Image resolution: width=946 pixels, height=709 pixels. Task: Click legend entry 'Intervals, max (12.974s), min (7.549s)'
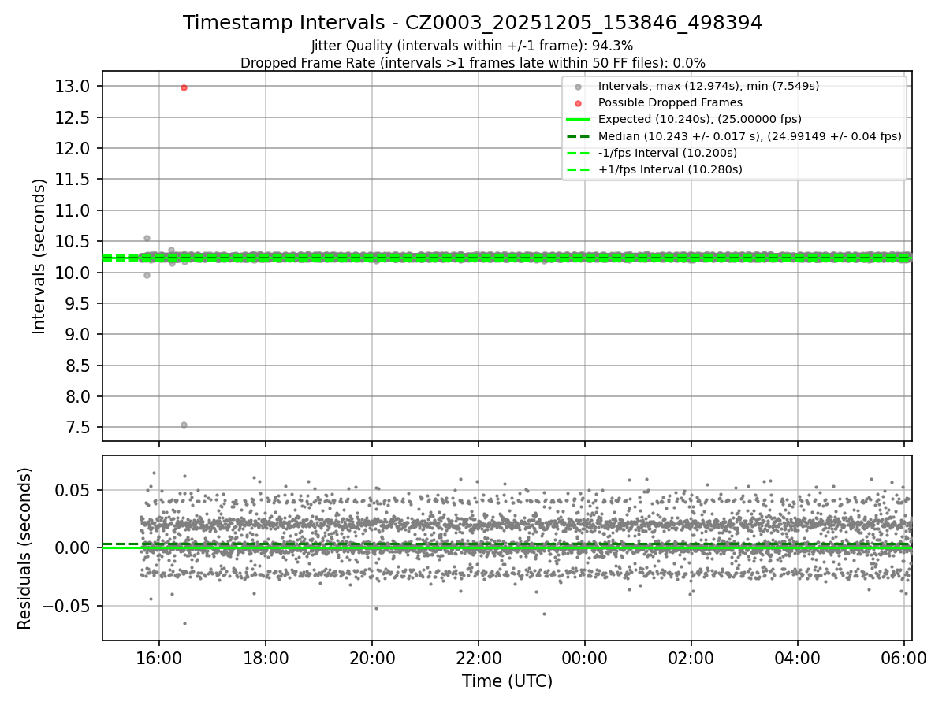tap(709, 86)
